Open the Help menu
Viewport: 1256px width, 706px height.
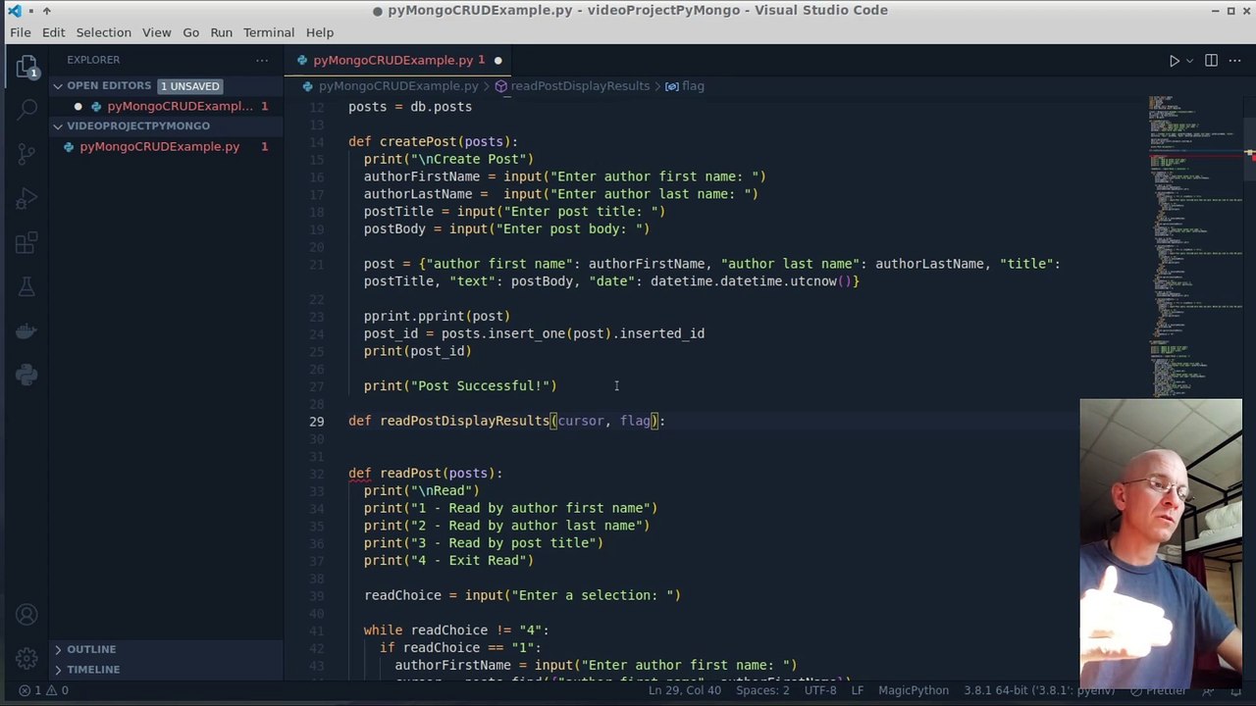[x=319, y=32]
